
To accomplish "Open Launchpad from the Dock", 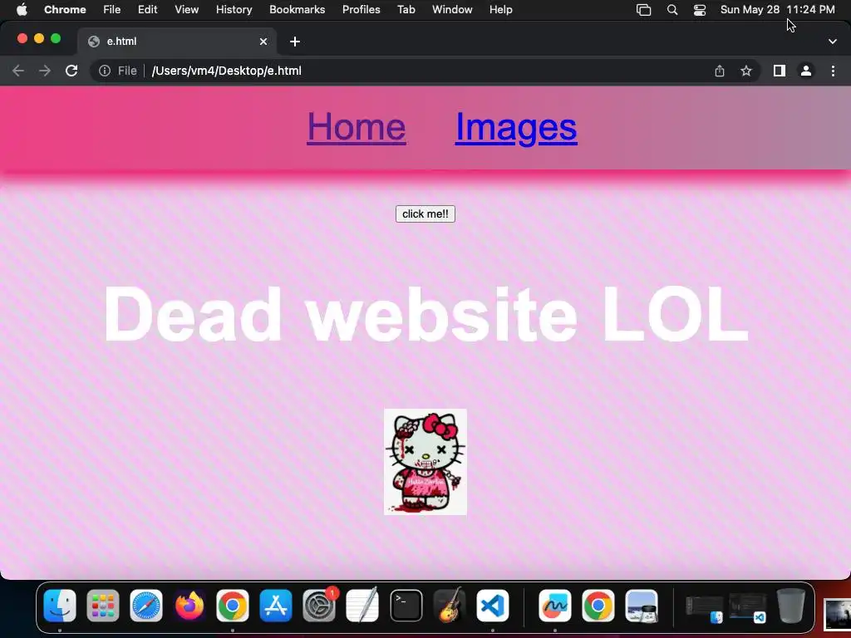I will tap(102, 606).
